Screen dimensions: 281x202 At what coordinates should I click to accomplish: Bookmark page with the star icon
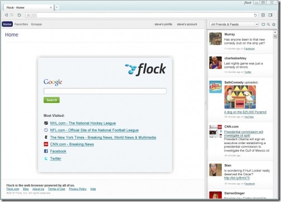coord(28,15)
